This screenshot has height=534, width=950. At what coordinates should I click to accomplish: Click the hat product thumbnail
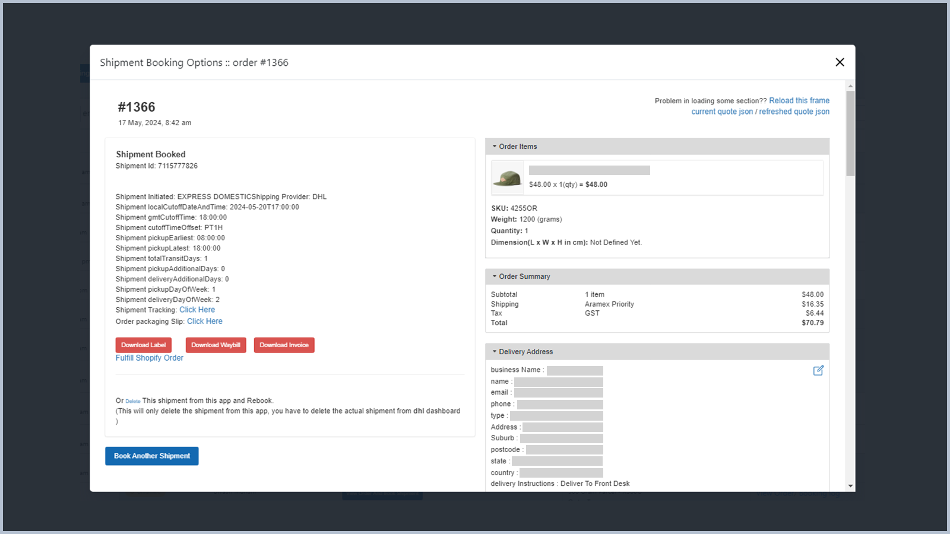pyautogui.click(x=507, y=178)
